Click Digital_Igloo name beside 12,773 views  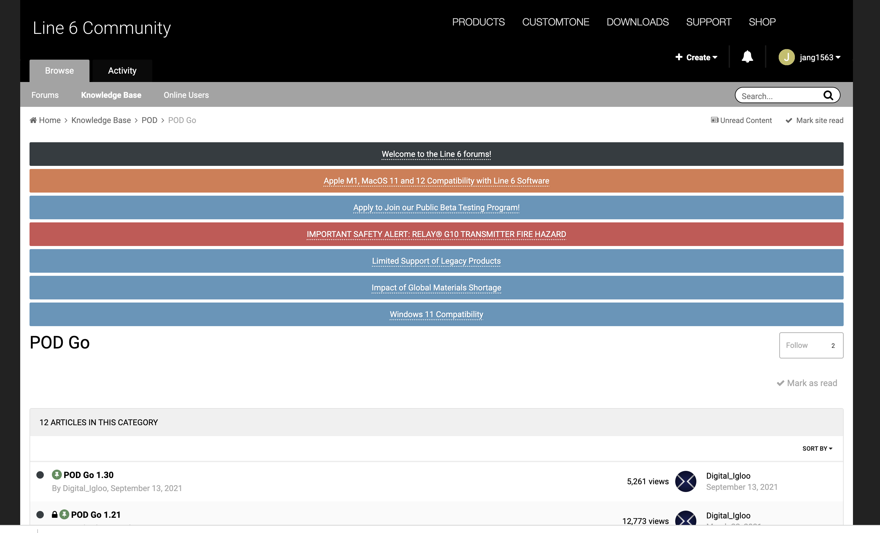point(728,515)
